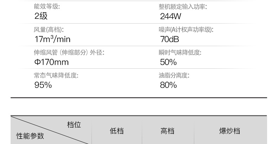Viewport: 278px width, 144px height.
Task: Click the 噪声(A计权声功率级) label
Action: click(x=186, y=30)
